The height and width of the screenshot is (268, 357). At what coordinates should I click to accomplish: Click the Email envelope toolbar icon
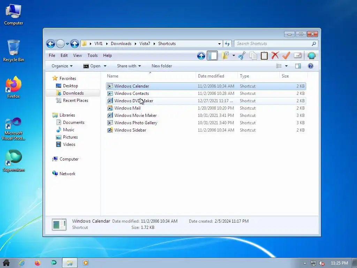tap(298, 55)
